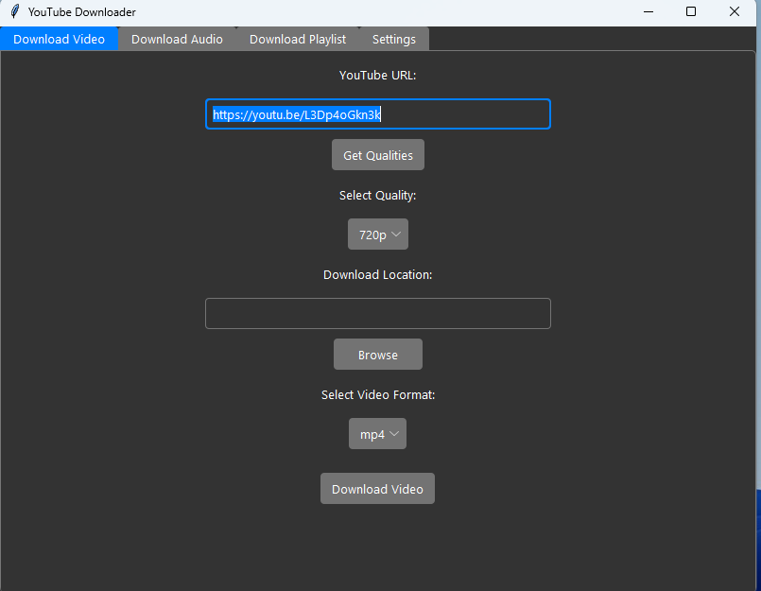Maximize the YouTube Downloader window

click(x=691, y=11)
